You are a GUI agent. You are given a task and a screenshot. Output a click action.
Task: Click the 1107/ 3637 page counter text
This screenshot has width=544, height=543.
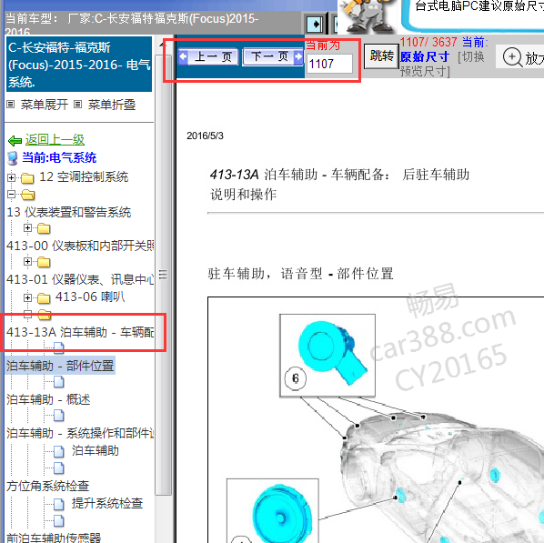[428, 43]
